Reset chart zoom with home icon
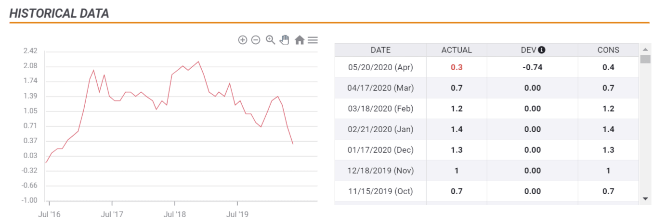Screen dimensions: 653x223 click(299, 40)
